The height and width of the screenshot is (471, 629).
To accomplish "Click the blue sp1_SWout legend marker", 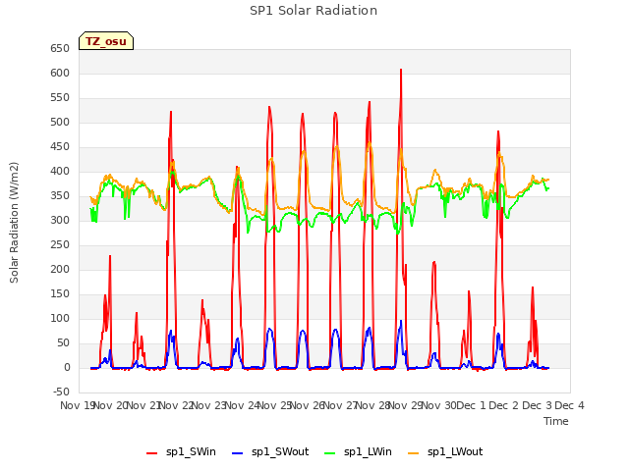I will tap(238, 453).
